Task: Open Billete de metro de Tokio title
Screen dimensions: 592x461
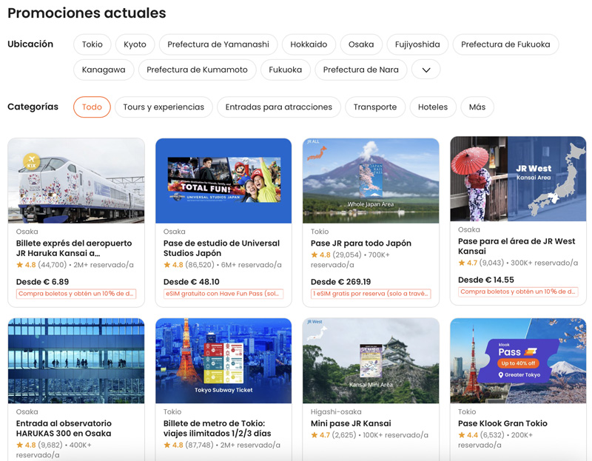Action: click(x=217, y=428)
